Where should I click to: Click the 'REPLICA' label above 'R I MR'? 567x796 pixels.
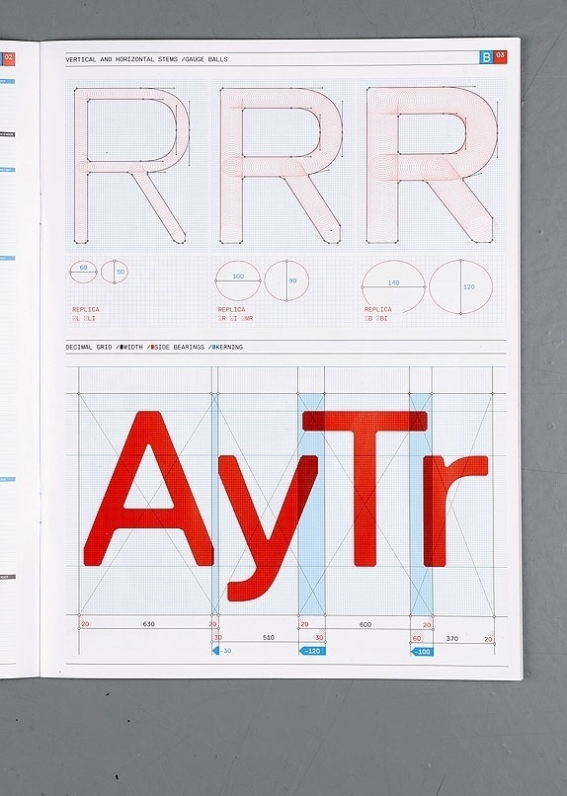coord(231,310)
